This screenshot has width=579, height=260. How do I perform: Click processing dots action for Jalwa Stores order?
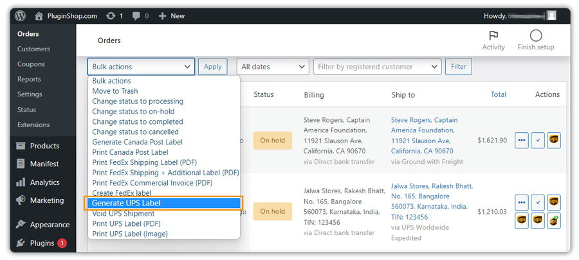click(x=521, y=203)
